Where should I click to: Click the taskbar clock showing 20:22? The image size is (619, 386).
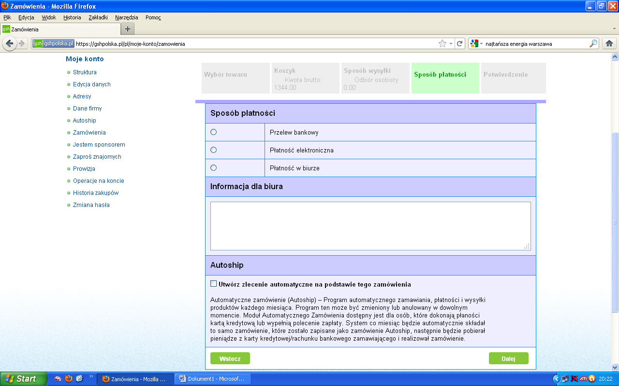[605, 379]
